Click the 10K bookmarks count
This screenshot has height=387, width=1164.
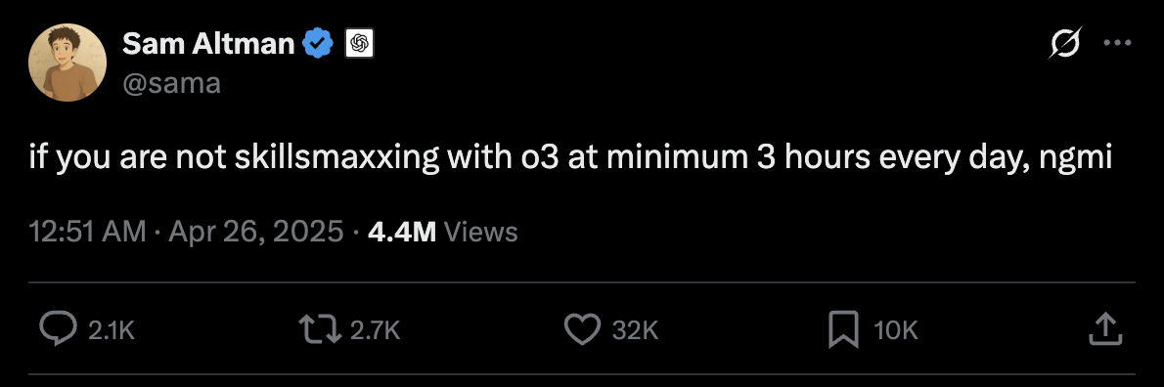pyautogui.click(x=896, y=330)
